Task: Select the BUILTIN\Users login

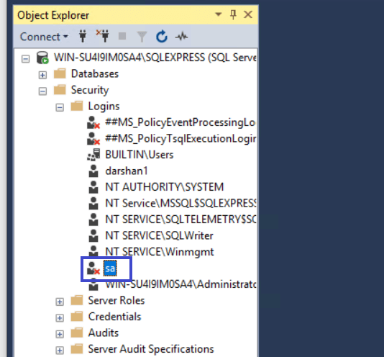Action: pyautogui.click(x=139, y=155)
